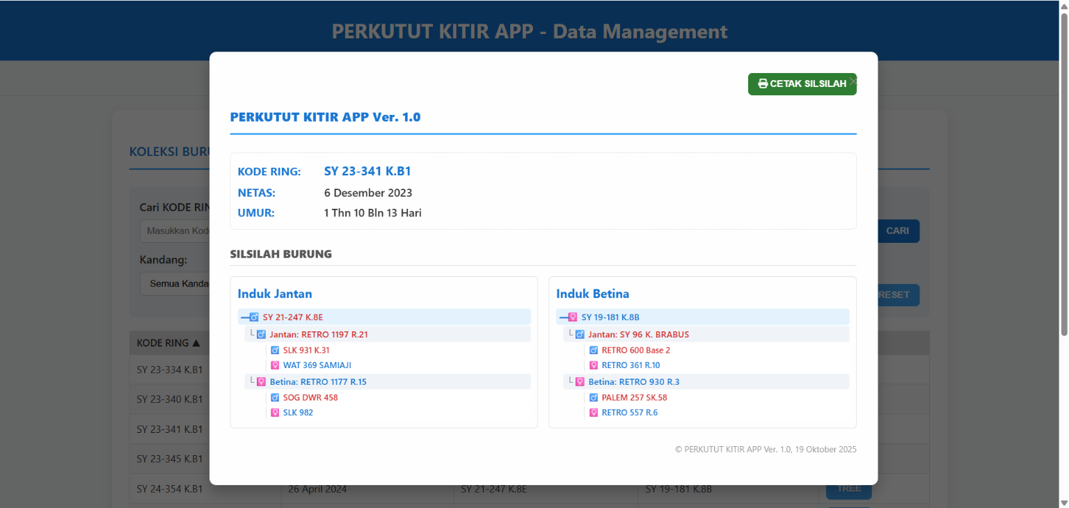1069x508 pixels.
Task: Close the silsilah popup with the X
Action: point(853,81)
